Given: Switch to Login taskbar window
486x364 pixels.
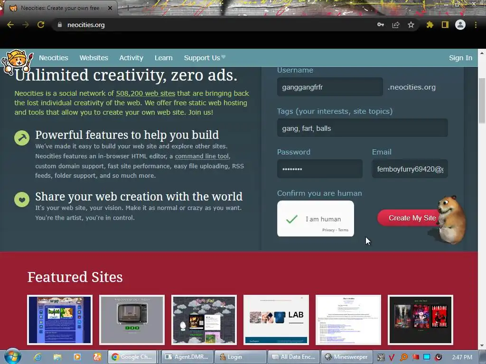Looking at the screenshot, I should click(x=241, y=357).
